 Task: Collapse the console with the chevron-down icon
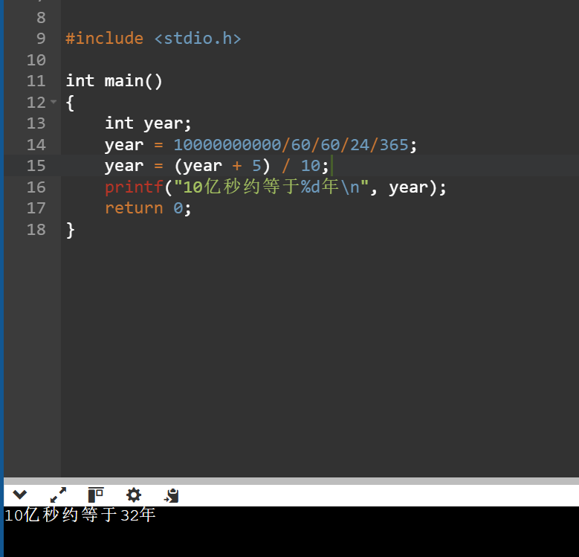tap(20, 495)
